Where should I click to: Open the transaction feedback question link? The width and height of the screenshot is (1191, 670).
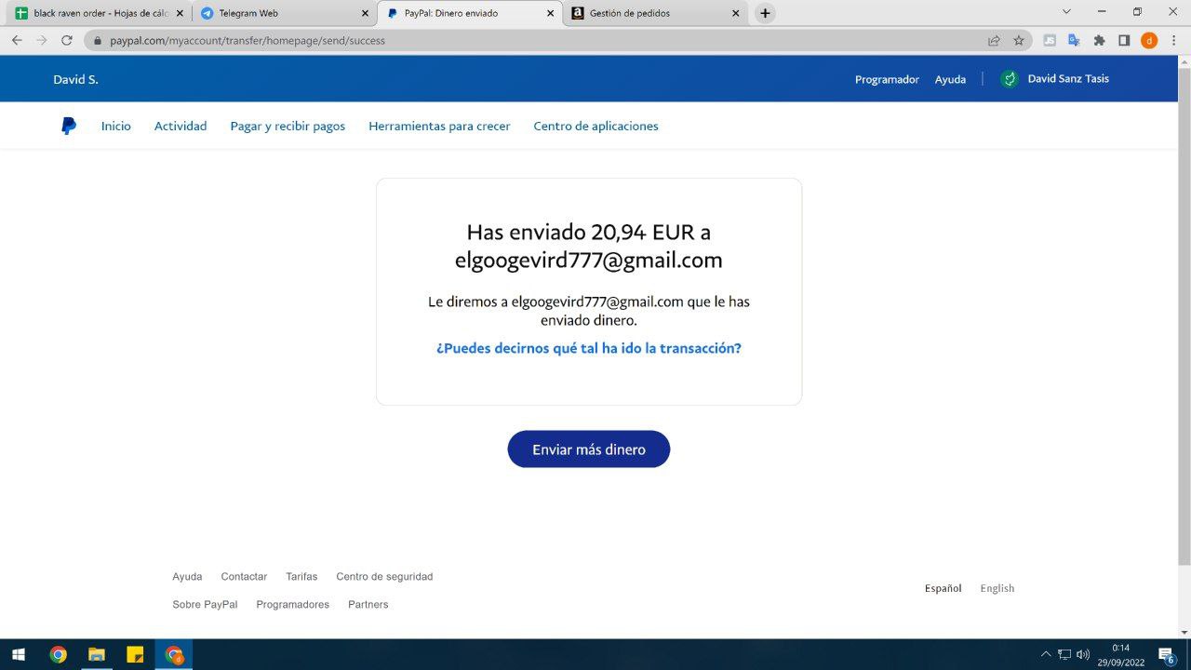point(588,348)
